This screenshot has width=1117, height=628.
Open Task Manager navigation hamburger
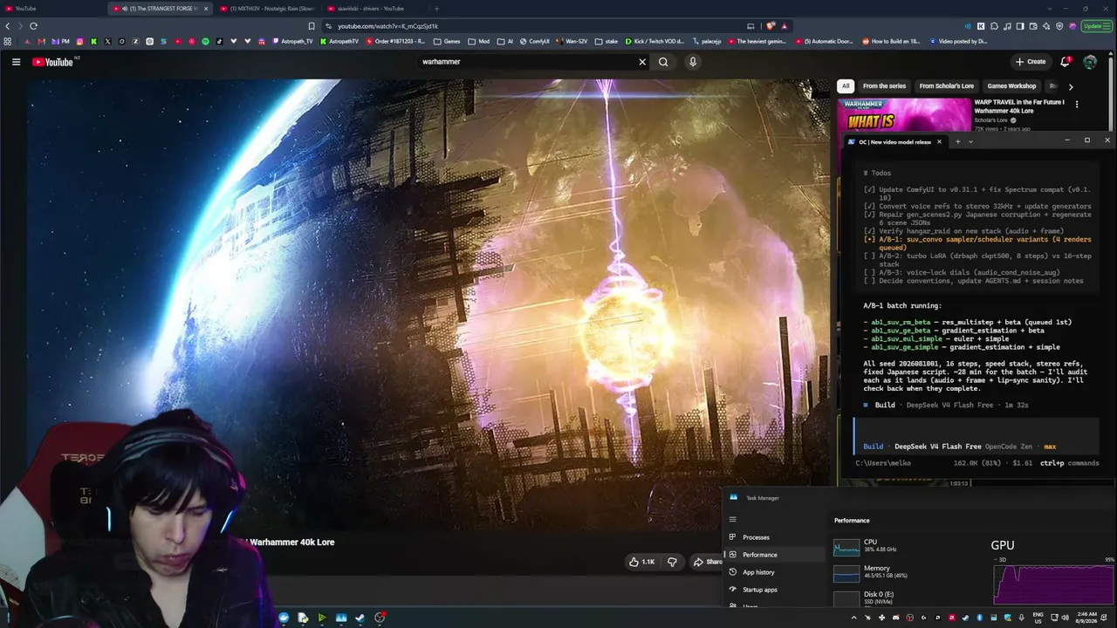point(732,520)
